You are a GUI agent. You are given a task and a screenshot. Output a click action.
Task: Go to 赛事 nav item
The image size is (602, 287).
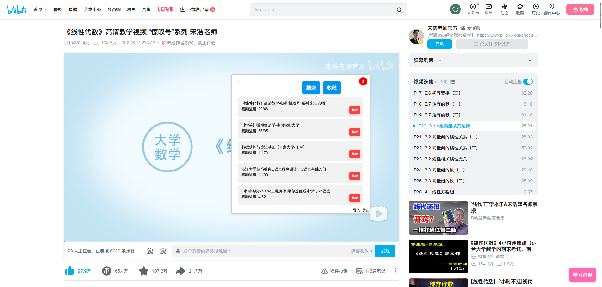click(x=146, y=9)
